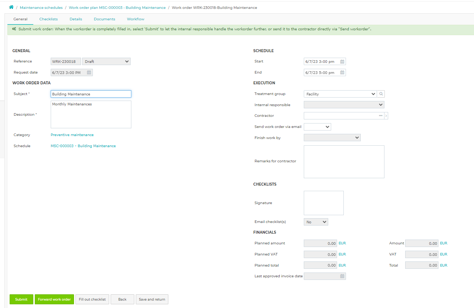Switch to the Workflow tab
Screen dimensions: 474x308
pos(135,19)
